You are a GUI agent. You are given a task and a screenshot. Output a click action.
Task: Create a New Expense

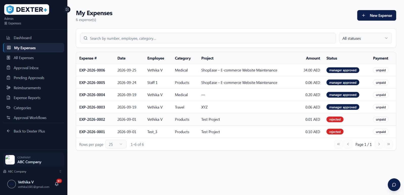click(376, 15)
